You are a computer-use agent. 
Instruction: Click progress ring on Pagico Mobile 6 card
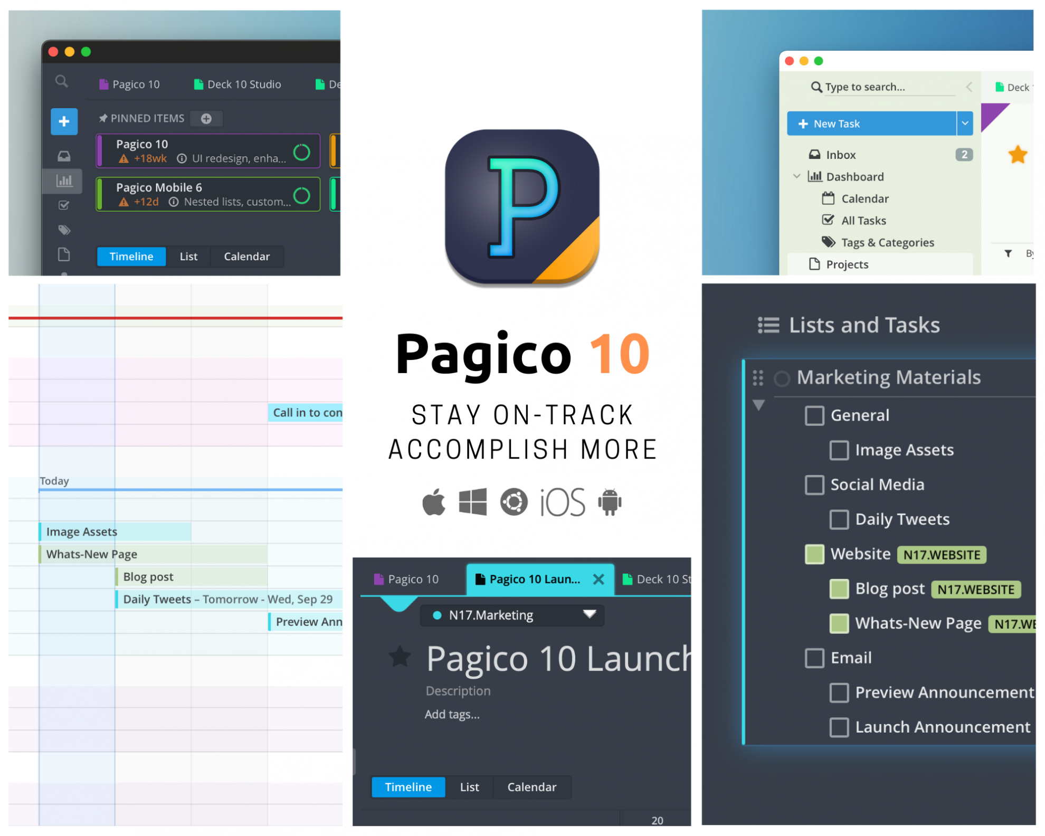coord(302,195)
